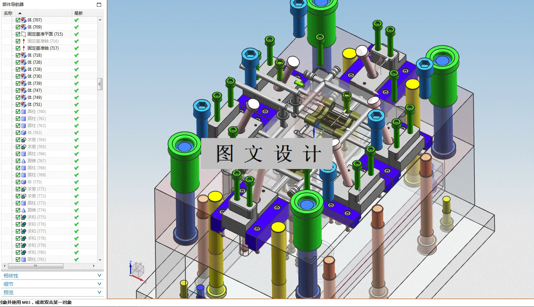Click the unite feature icon of 求和 (775)
This screenshot has width=534, height=307.
(x=23, y=217)
